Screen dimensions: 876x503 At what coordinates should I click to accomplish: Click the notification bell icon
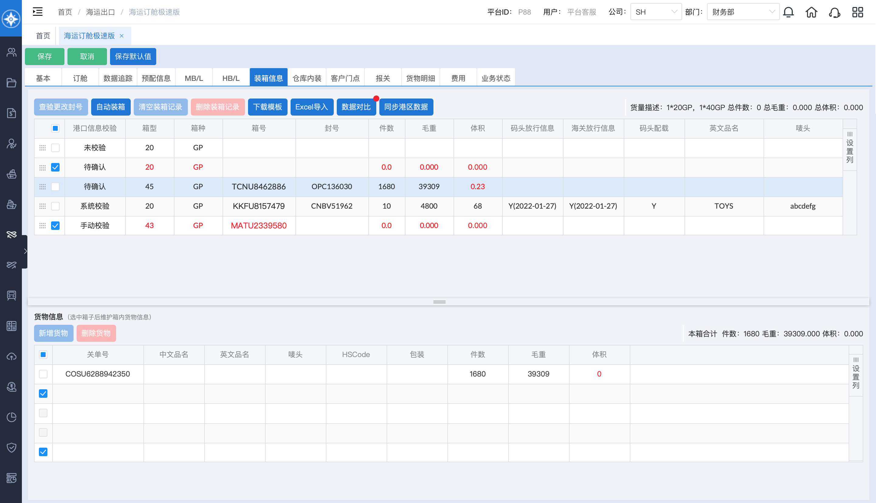click(x=788, y=12)
